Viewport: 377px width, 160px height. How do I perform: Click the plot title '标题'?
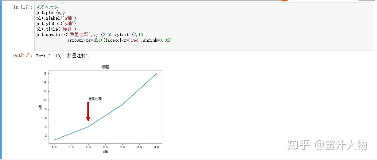click(x=105, y=67)
